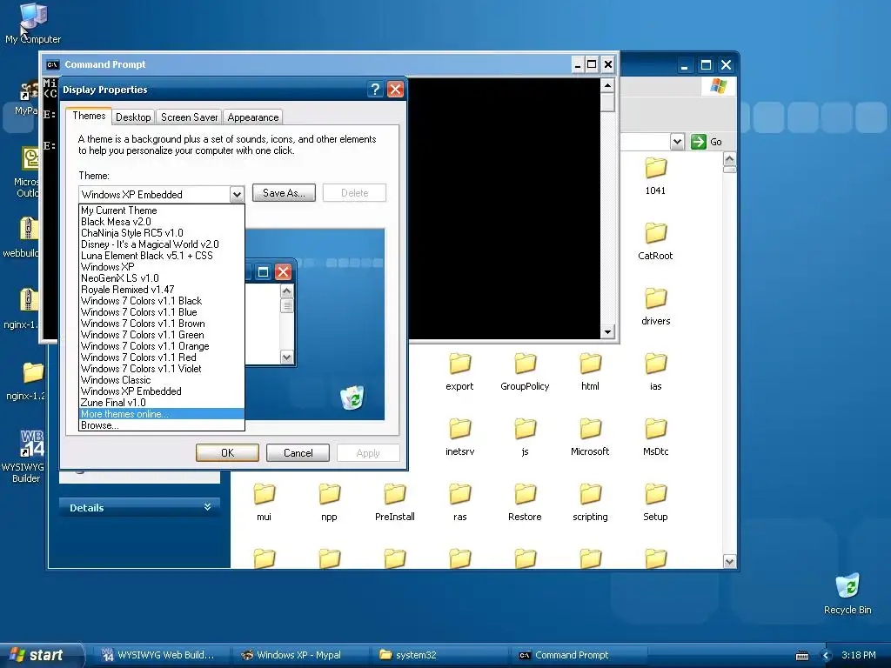Select the GroupPolicy folder
This screenshot has width=891, height=668.
tap(525, 372)
